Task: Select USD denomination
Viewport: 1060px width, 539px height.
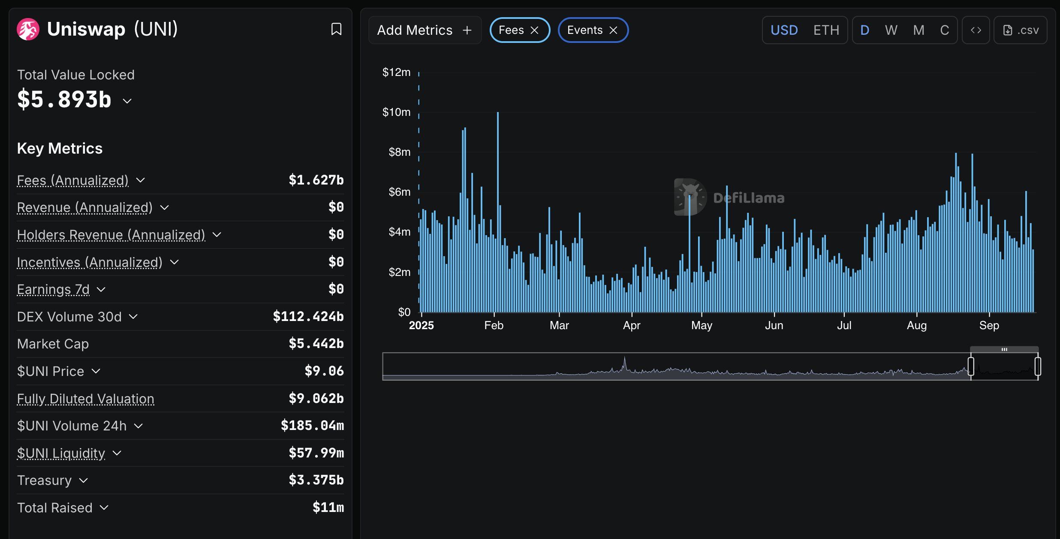Action: click(x=784, y=30)
